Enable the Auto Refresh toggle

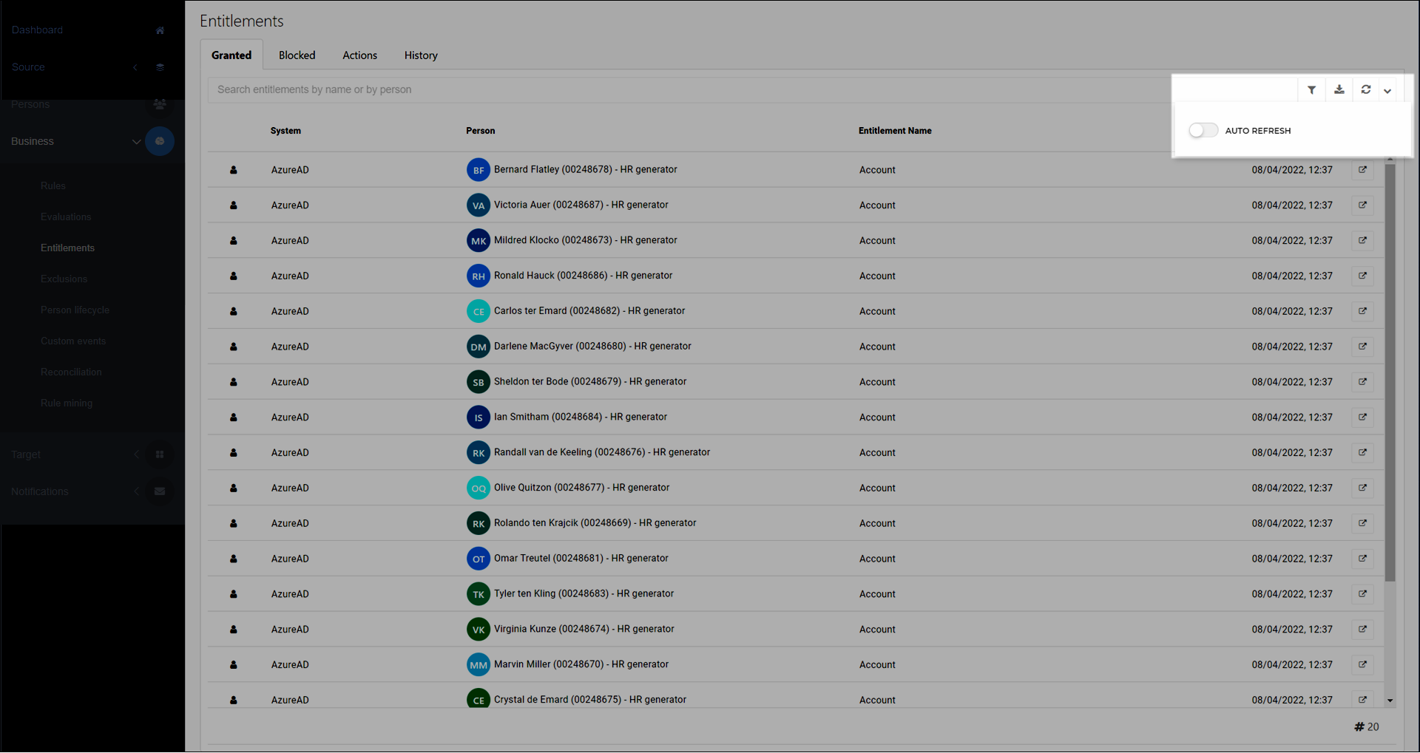coord(1203,131)
